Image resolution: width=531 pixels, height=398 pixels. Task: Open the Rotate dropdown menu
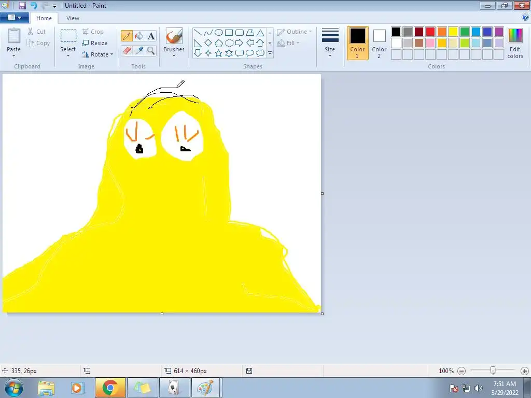click(x=97, y=54)
